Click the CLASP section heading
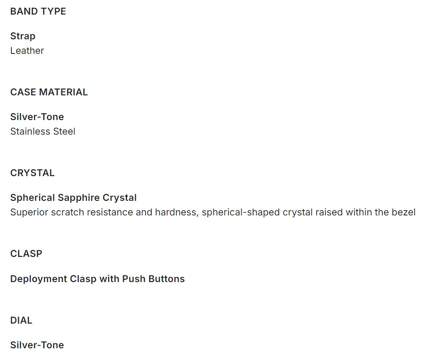441x358 pixels. tap(26, 254)
